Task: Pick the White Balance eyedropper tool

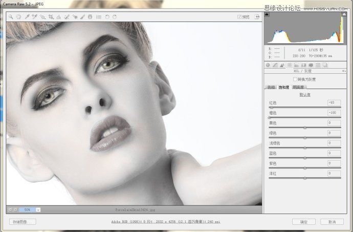Action: pyautogui.click(x=27, y=17)
